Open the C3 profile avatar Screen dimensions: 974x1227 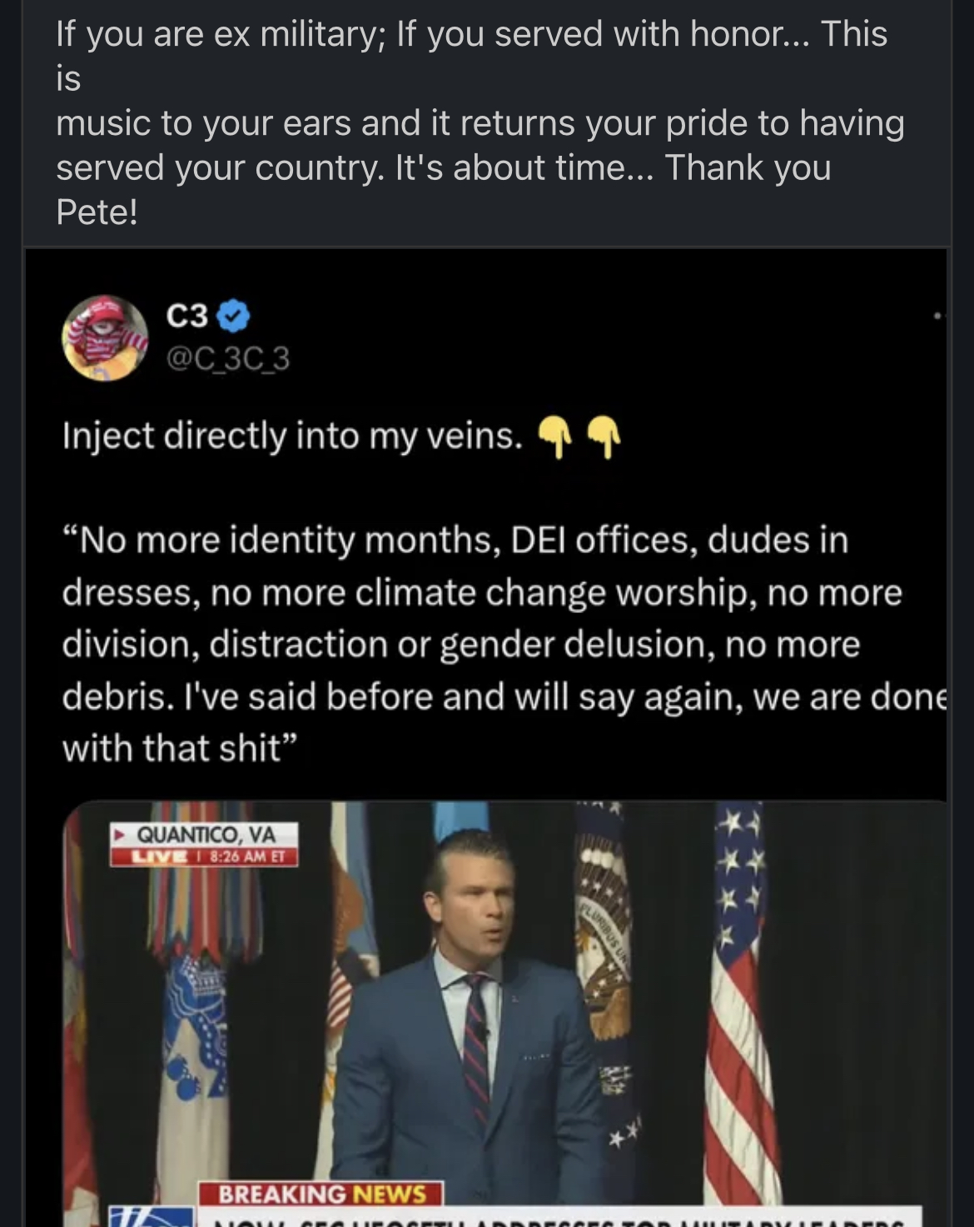pos(105,338)
